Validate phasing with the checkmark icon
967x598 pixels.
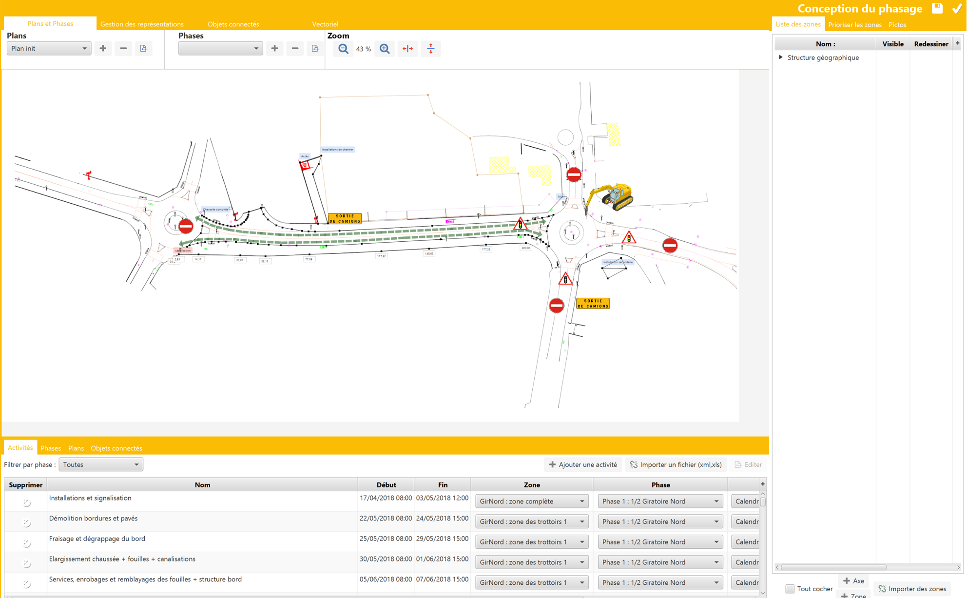coord(957,8)
